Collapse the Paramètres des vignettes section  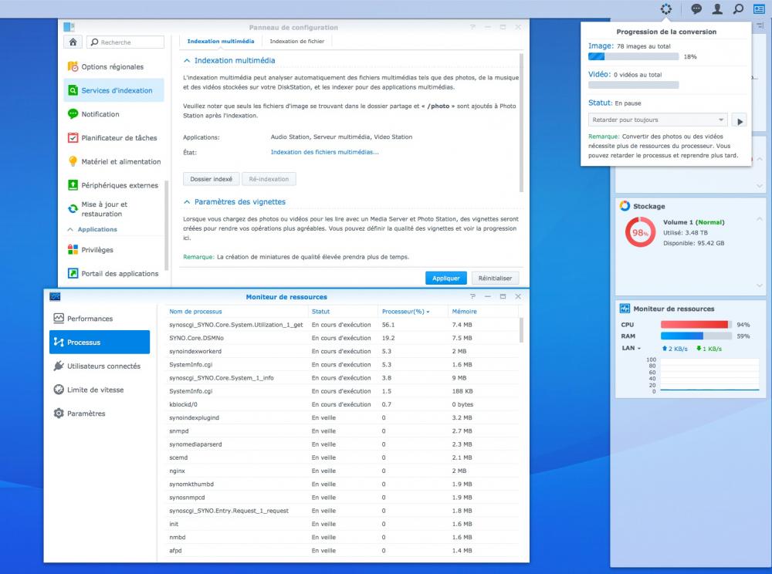[x=187, y=201]
